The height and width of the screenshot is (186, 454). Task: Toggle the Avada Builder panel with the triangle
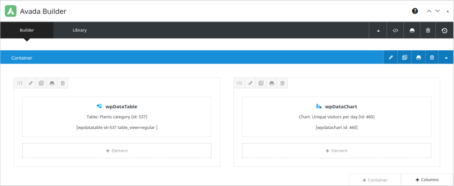[447, 11]
